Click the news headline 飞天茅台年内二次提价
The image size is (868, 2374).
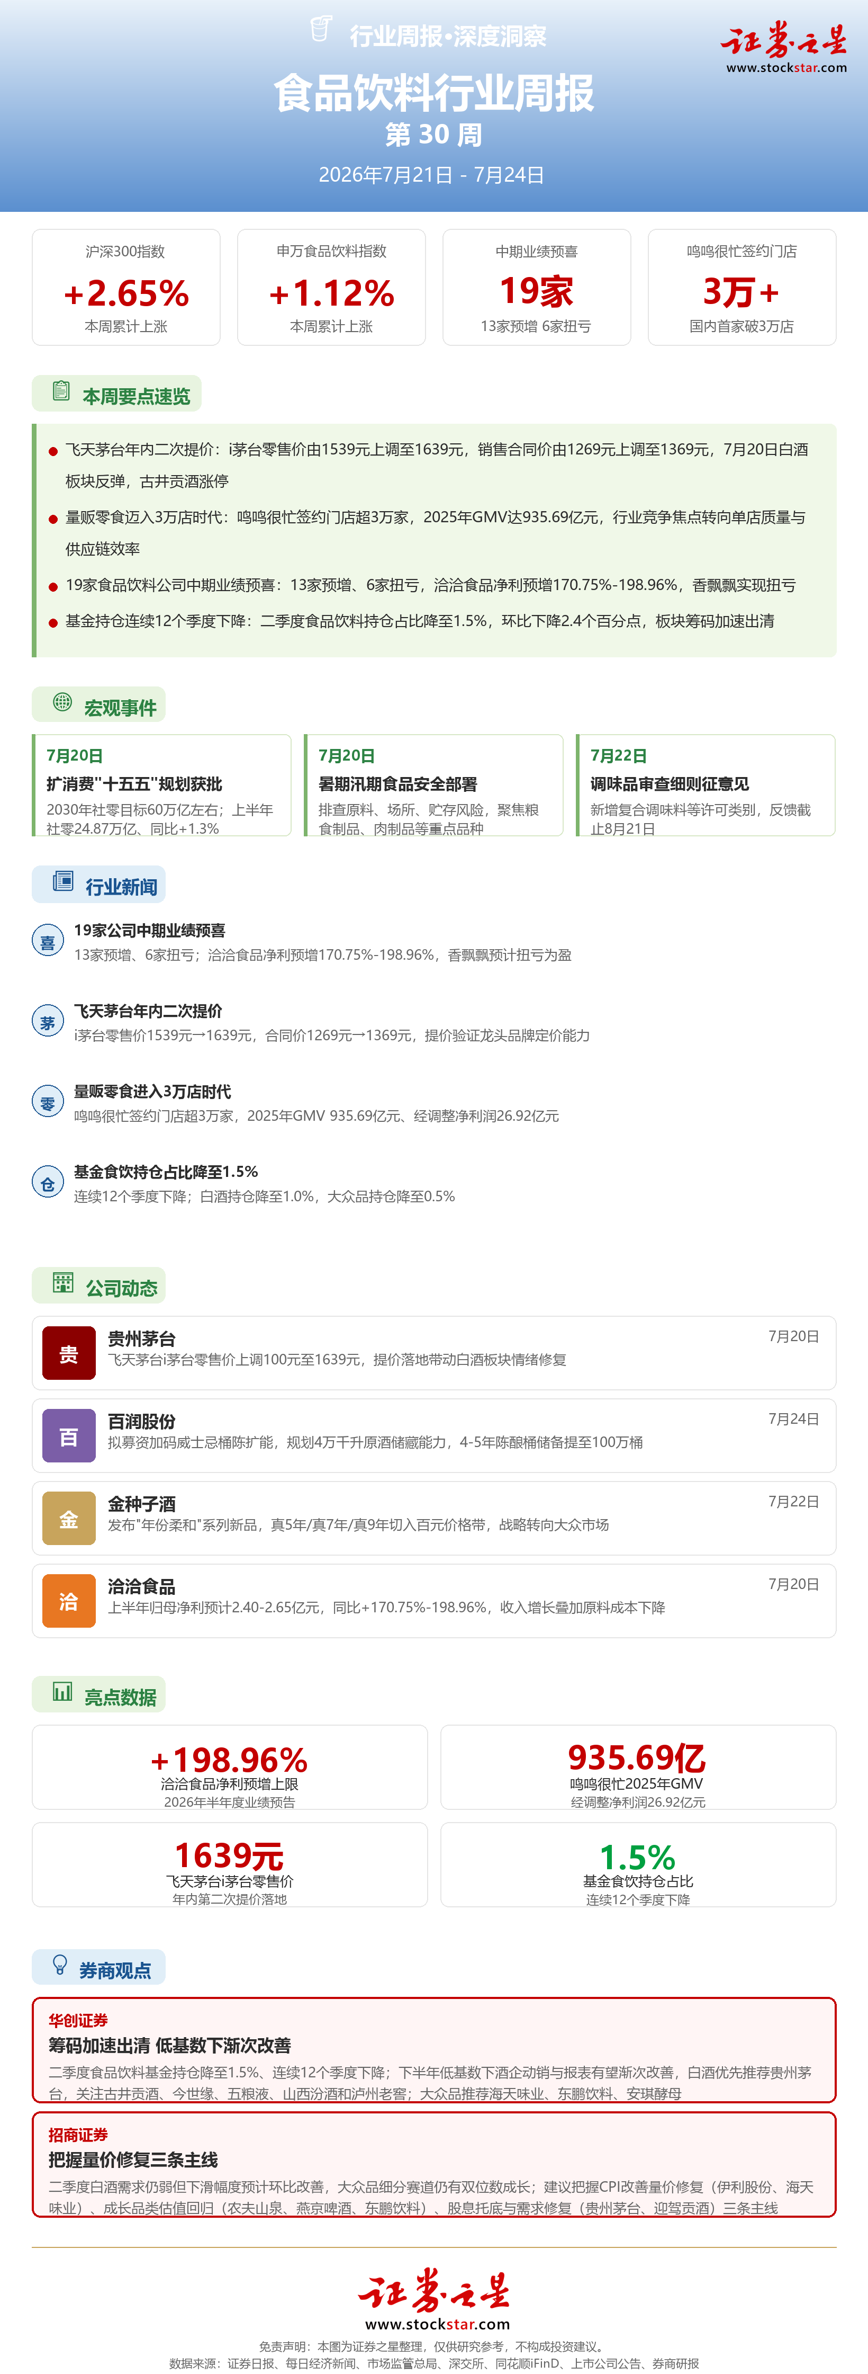coord(148,1011)
